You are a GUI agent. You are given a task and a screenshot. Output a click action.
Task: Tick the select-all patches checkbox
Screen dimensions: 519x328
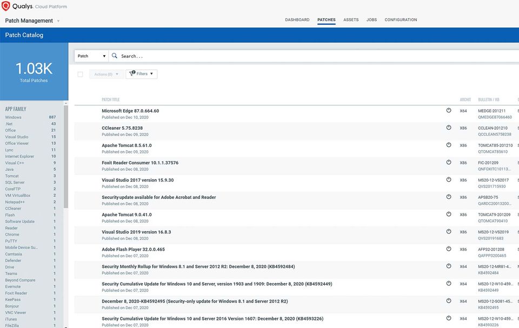pyautogui.click(x=80, y=74)
